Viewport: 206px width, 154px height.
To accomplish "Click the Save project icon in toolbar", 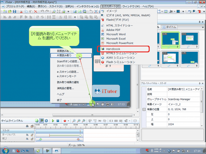I will (14, 12).
